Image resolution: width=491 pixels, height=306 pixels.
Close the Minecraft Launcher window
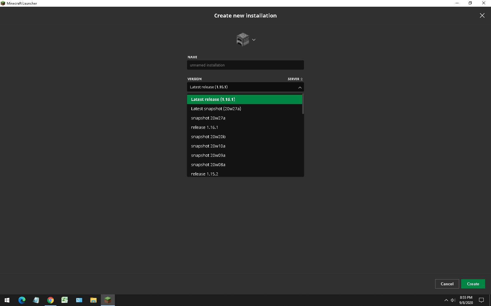484,3
